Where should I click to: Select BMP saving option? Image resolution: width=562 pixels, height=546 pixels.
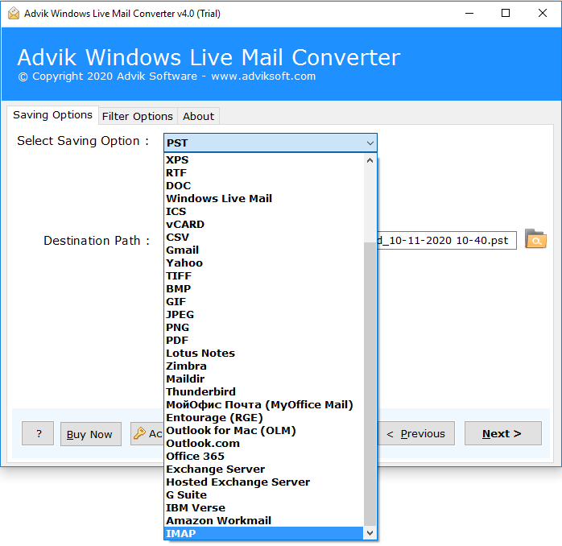[264, 289]
